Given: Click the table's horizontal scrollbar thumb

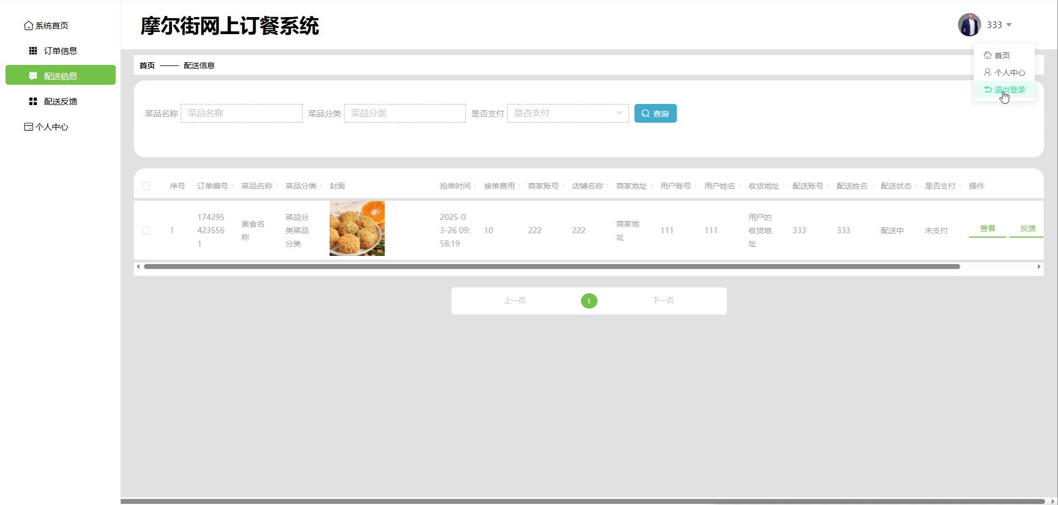Looking at the screenshot, I should pos(552,267).
